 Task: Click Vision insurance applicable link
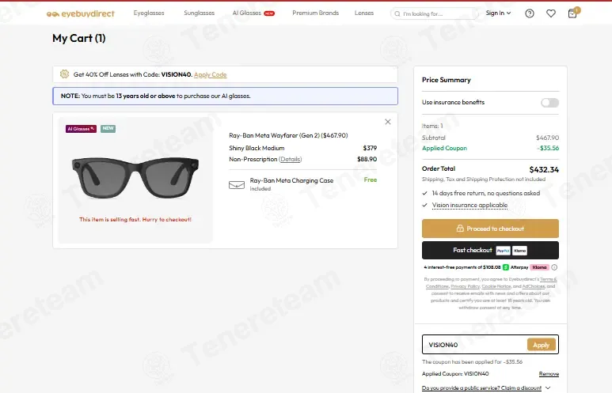click(x=469, y=205)
